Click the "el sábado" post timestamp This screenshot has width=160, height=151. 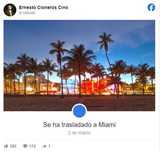(x=27, y=13)
